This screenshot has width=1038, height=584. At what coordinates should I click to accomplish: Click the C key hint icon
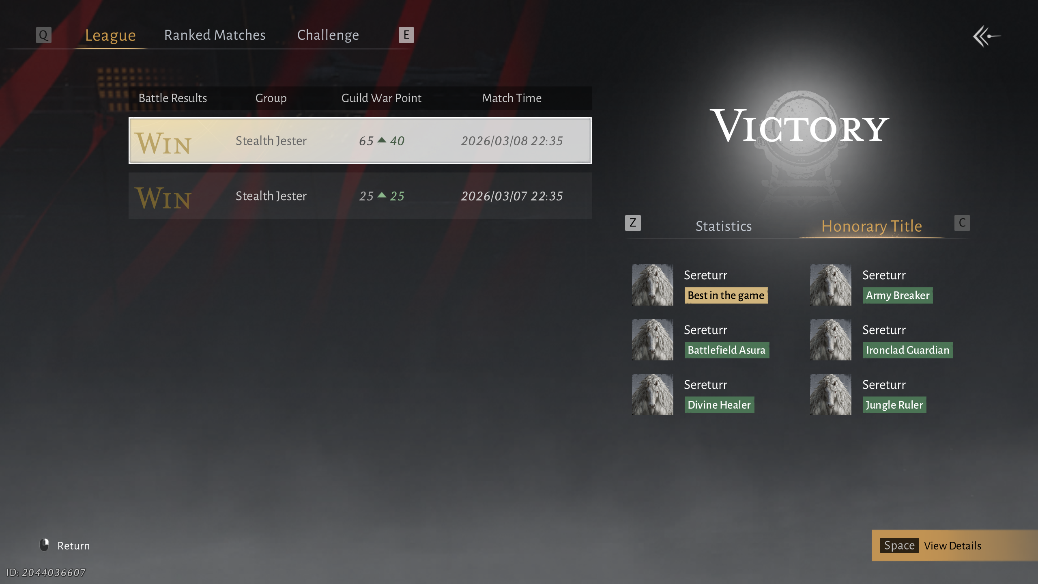pos(961,223)
